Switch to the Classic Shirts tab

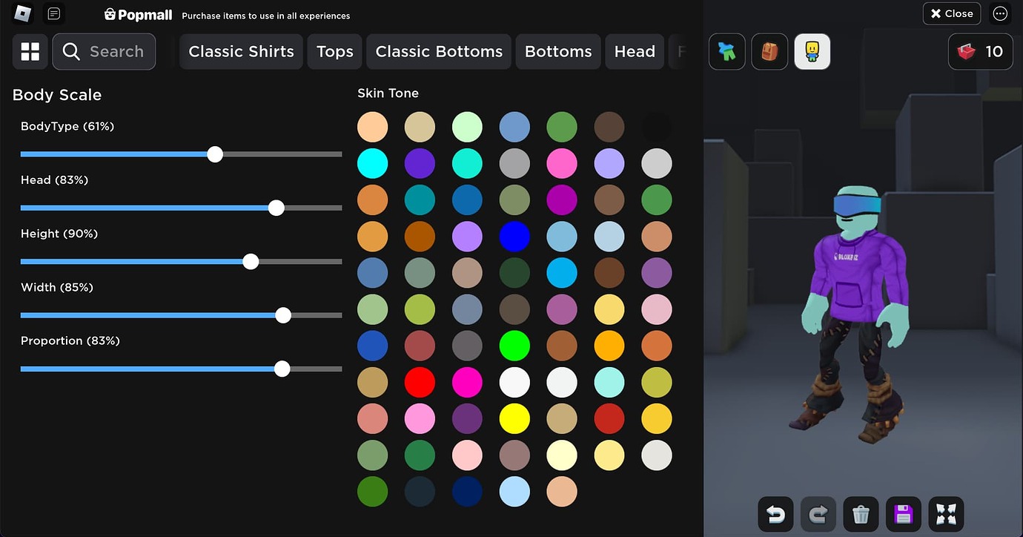click(241, 51)
